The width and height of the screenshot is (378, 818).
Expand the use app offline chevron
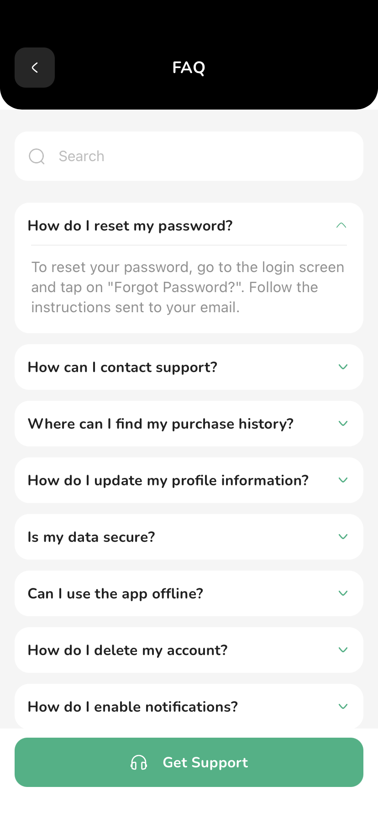tap(343, 593)
